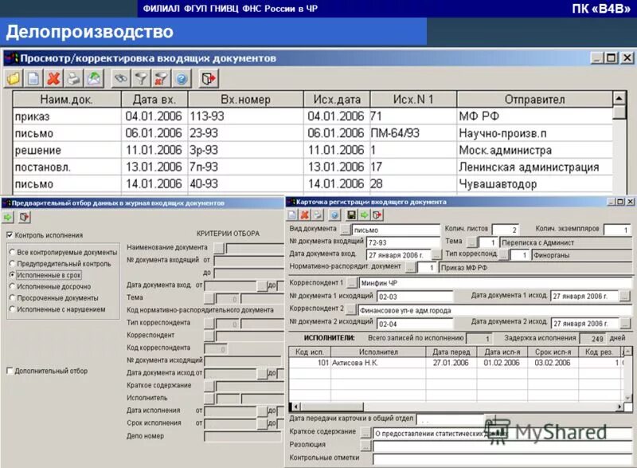
Task: Open lookup button next to Вид документа
Action: (x=346, y=230)
